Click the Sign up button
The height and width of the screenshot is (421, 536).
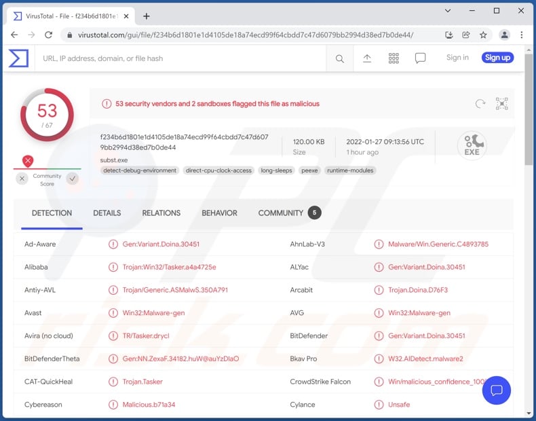497,58
